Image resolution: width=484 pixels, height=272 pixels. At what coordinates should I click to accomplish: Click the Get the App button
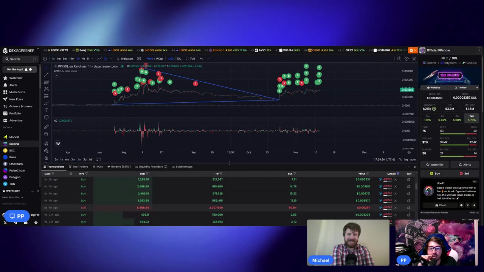(x=20, y=70)
